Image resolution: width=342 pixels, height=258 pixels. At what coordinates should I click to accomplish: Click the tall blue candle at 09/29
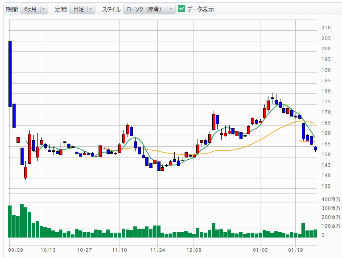[10, 73]
